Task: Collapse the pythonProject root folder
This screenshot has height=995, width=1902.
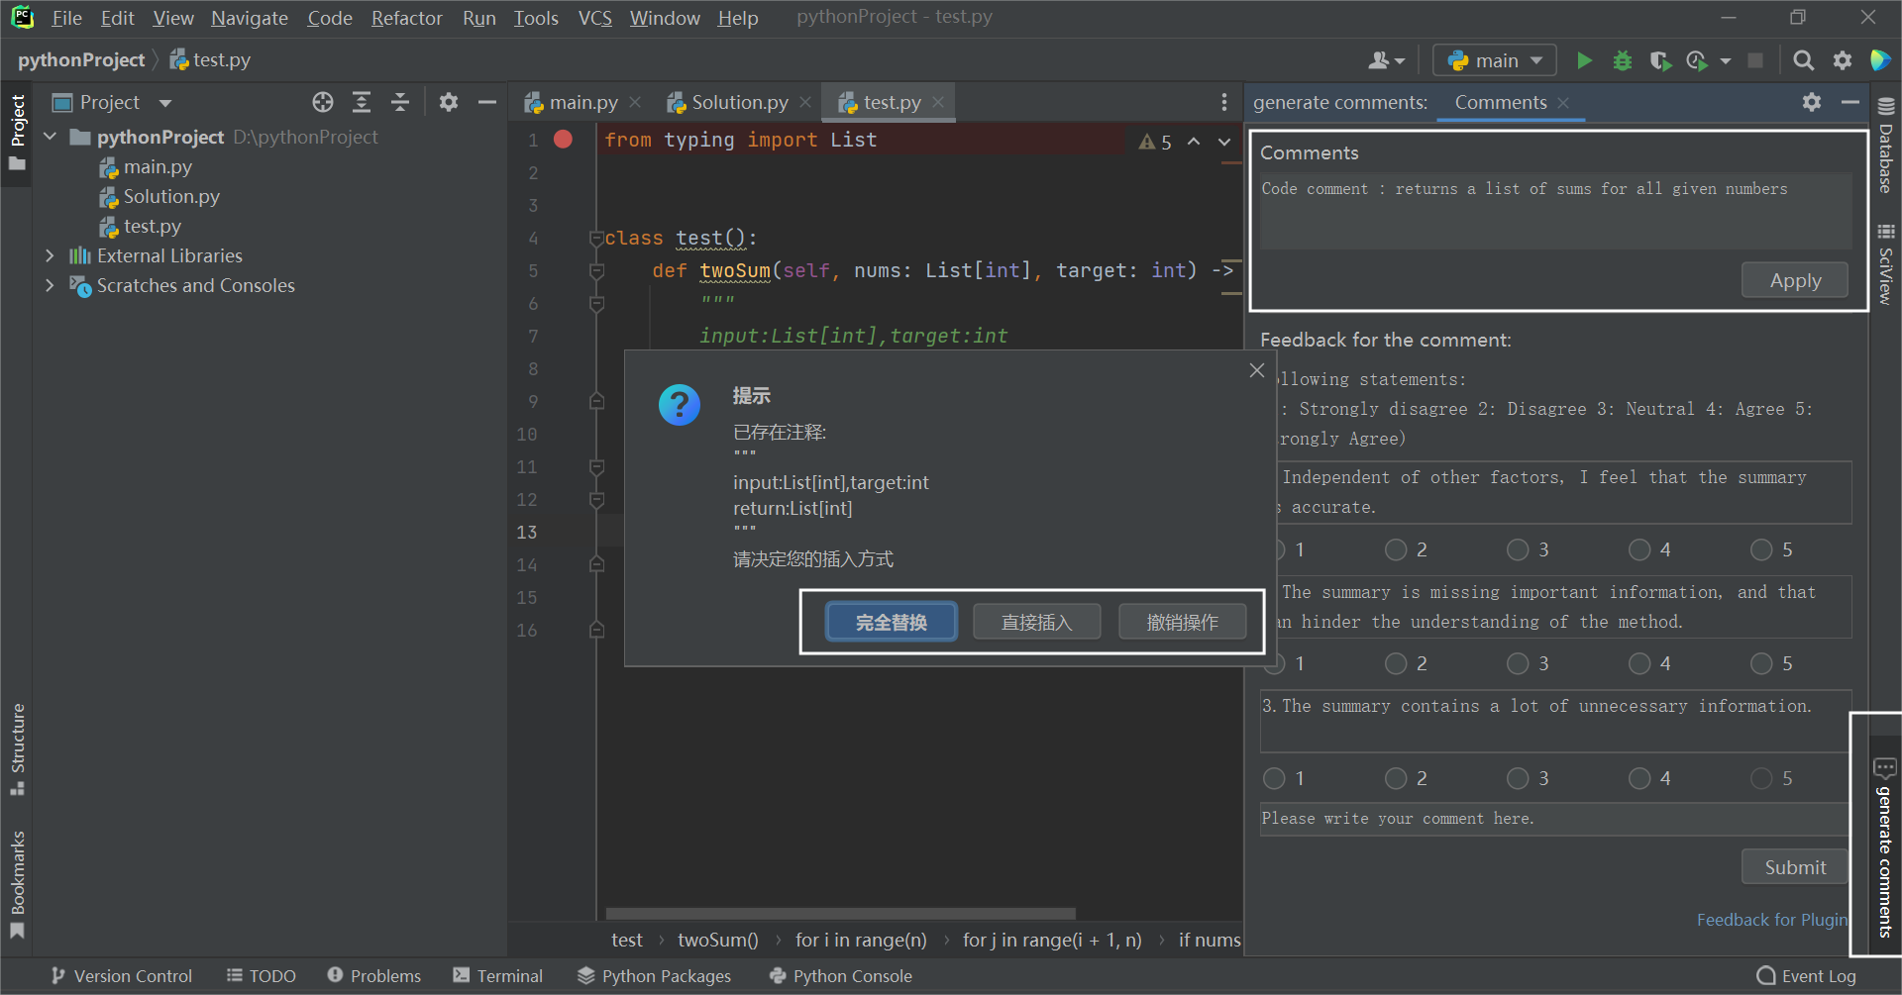Action: (51, 137)
